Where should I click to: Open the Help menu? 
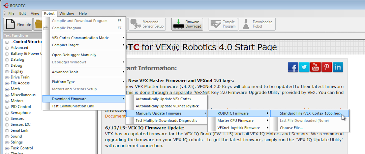pyautogui.click(x=83, y=13)
